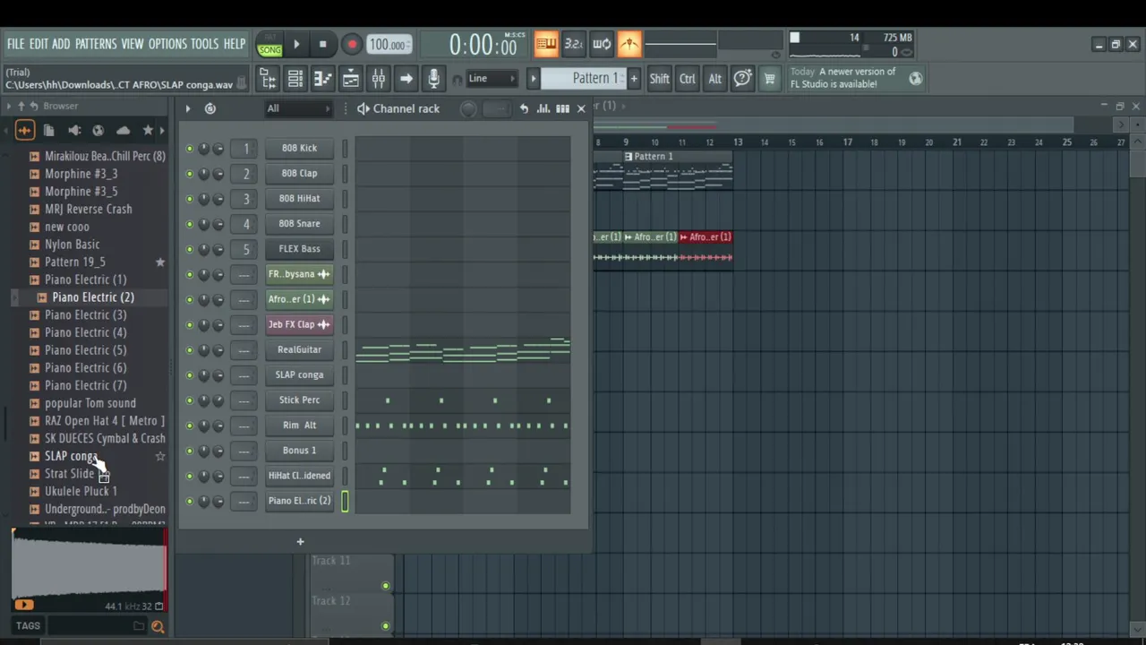This screenshot has height=645, width=1146.
Task: Open the shopping cart icon
Action: click(x=769, y=79)
